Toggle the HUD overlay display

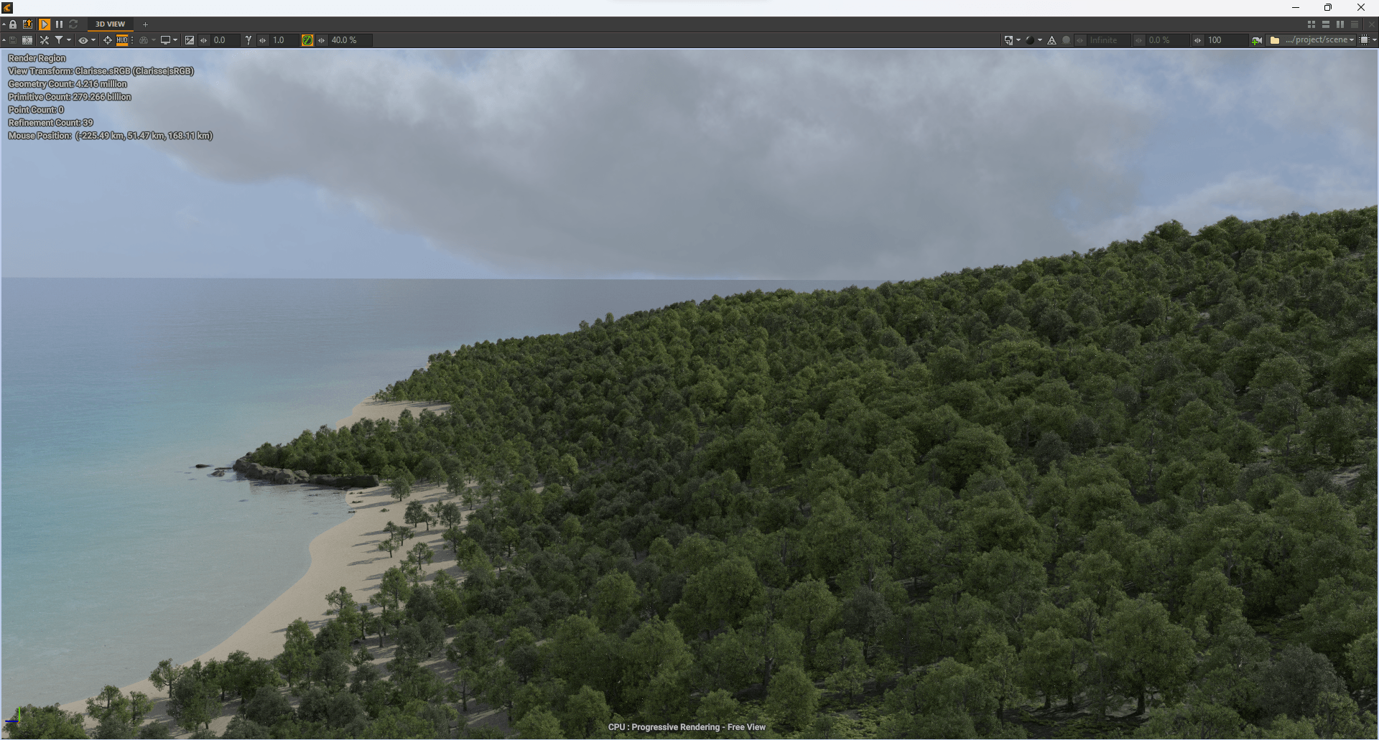[x=122, y=40]
